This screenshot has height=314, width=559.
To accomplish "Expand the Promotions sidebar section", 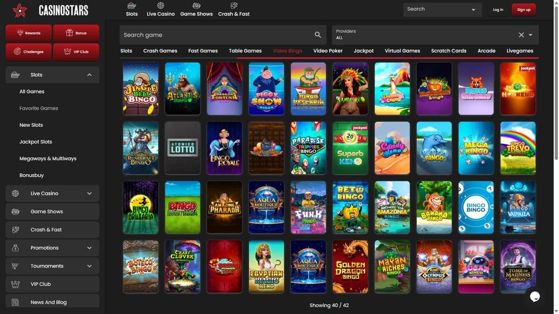I will pos(89,248).
